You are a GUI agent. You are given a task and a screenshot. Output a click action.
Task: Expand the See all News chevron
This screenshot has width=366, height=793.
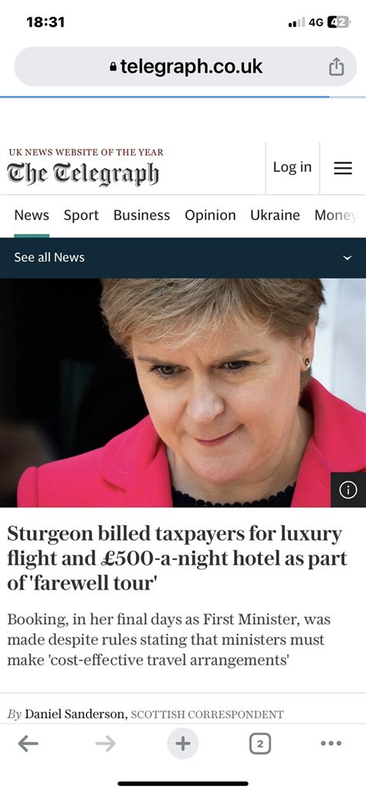tap(347, 258)
